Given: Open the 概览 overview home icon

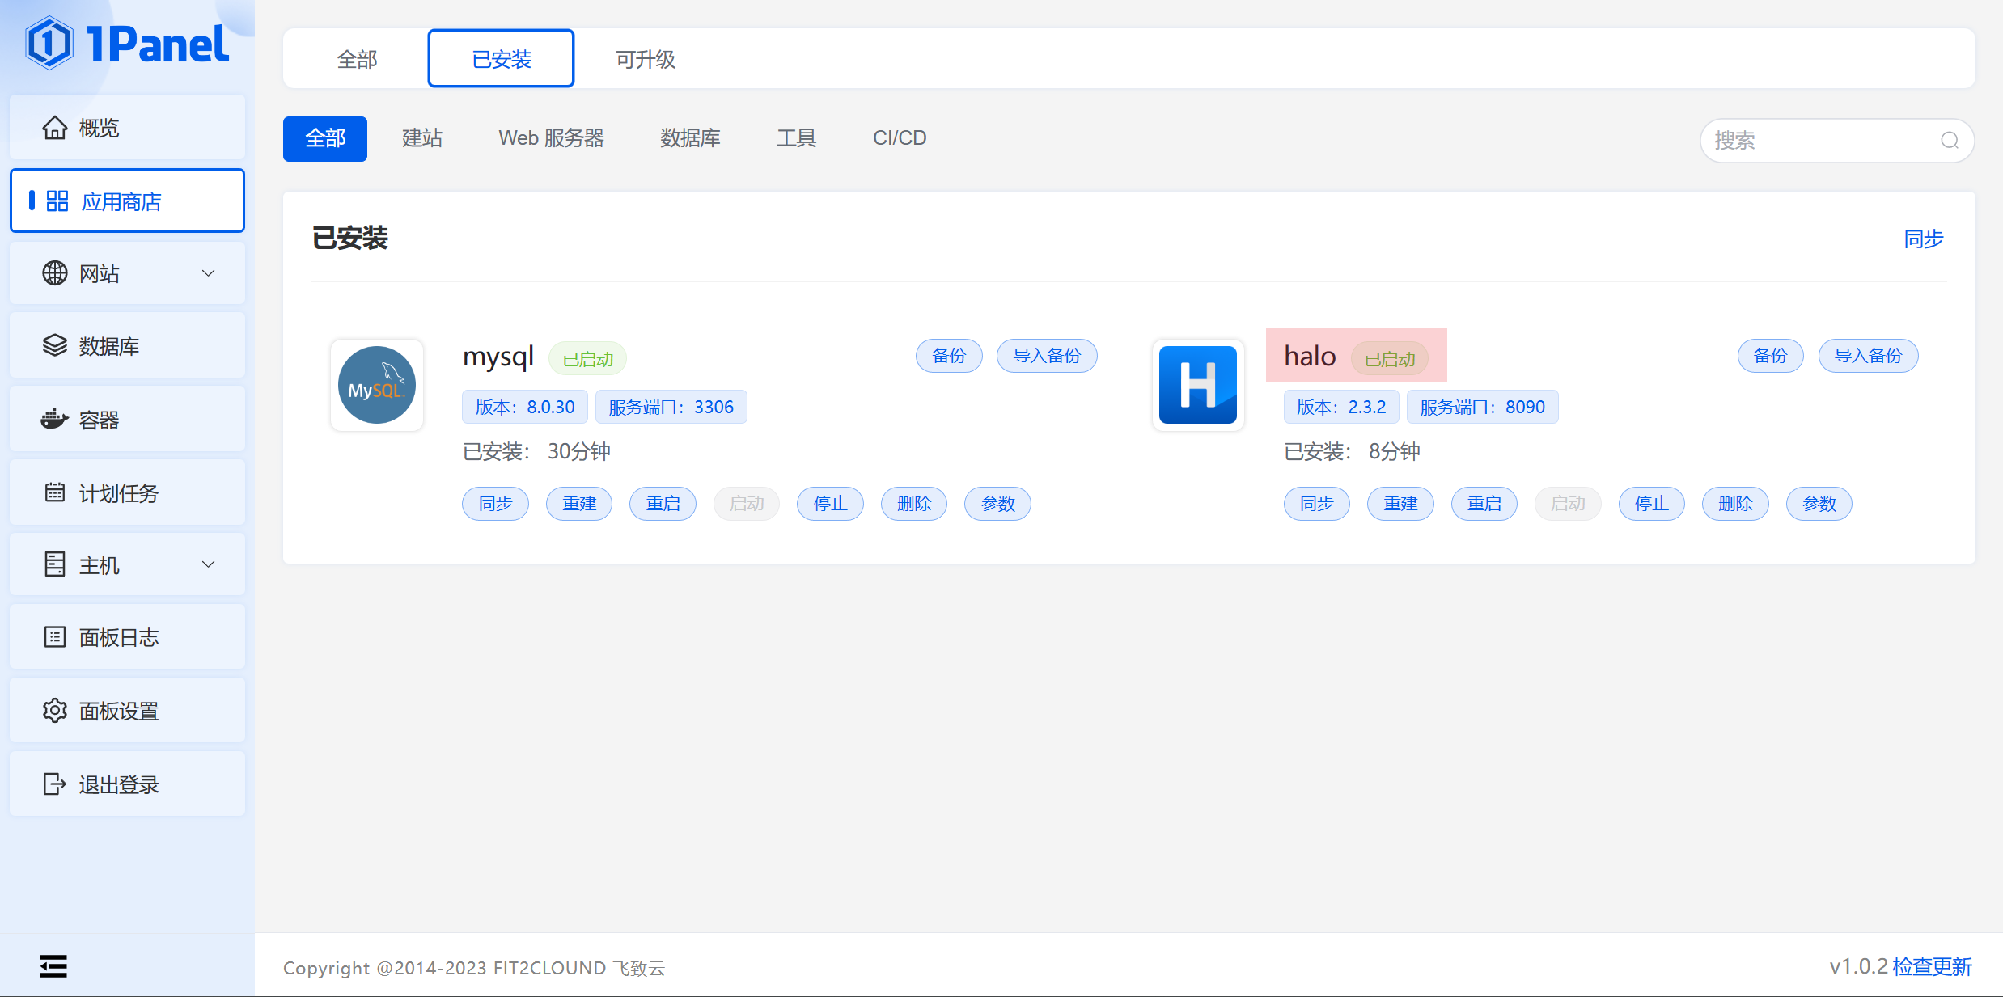Looking at the screenshot, I should [x=54, y=128].
